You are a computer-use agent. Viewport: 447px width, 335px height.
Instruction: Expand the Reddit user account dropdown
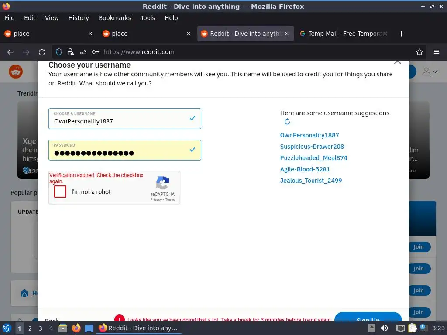[x=430, y=72]
